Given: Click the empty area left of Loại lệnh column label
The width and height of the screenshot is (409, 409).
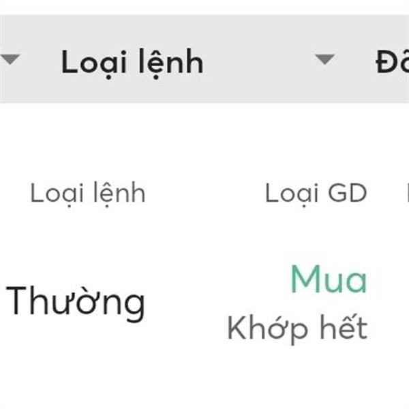Looking at the screenshot, I should pyautogui.click(x=14, y=194).
